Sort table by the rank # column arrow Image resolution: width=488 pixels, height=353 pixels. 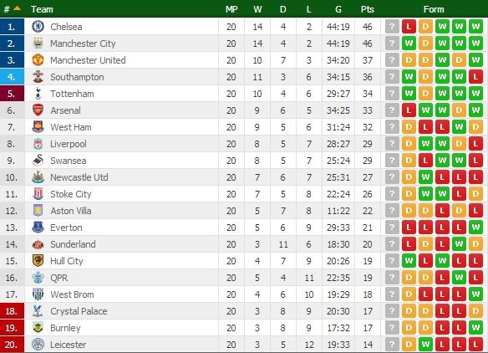coord(17,8)
